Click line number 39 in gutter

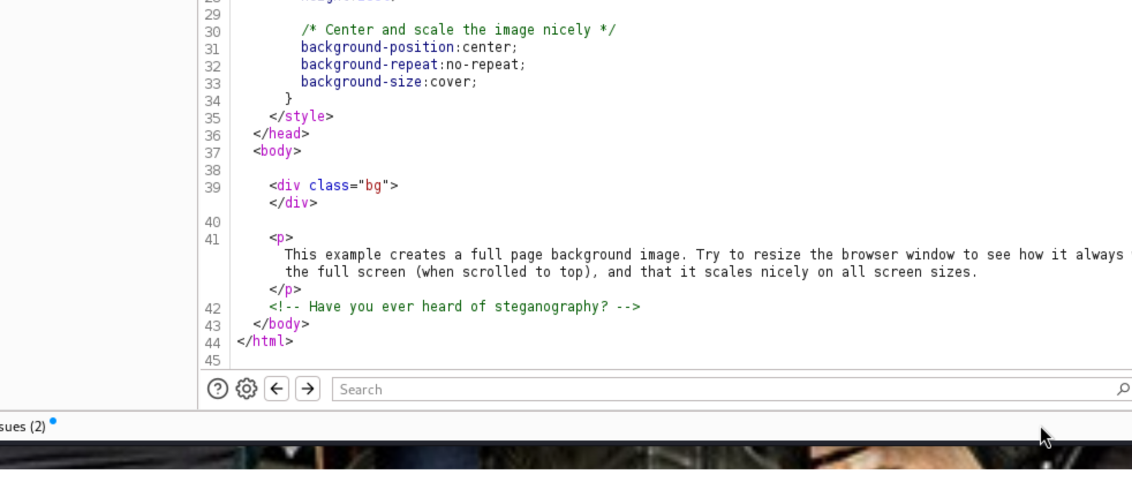(x=213, y=187)
